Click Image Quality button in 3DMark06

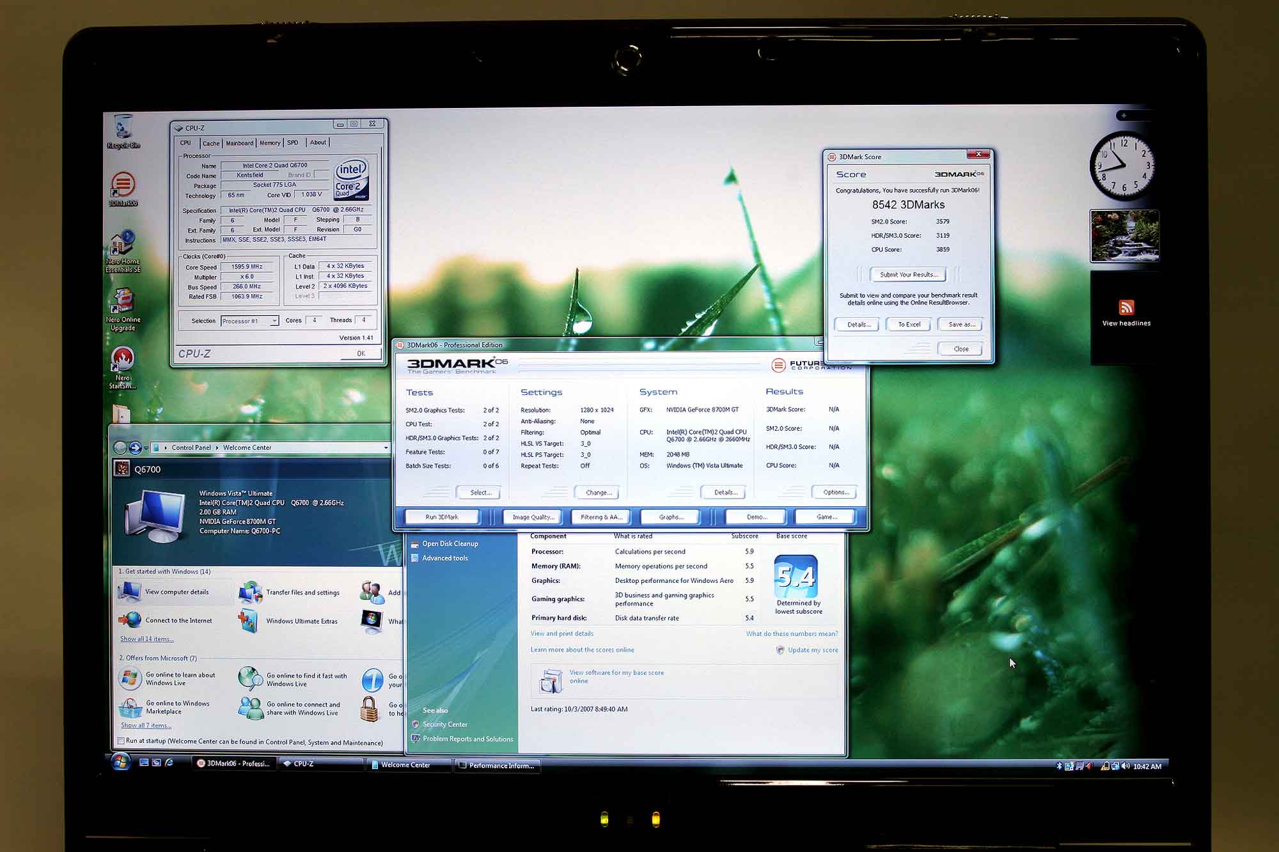533,517
